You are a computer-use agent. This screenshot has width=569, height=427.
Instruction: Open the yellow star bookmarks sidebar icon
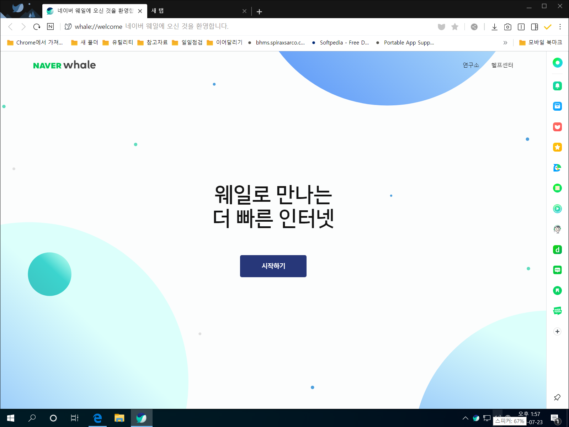pyautogui.click(x=557, y=147)
